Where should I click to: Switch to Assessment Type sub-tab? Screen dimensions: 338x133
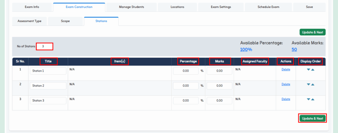[x=29, y=21]
